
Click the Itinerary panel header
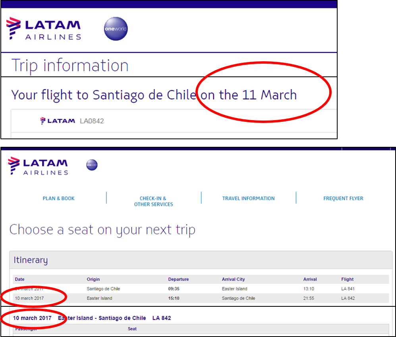point(201,260)
